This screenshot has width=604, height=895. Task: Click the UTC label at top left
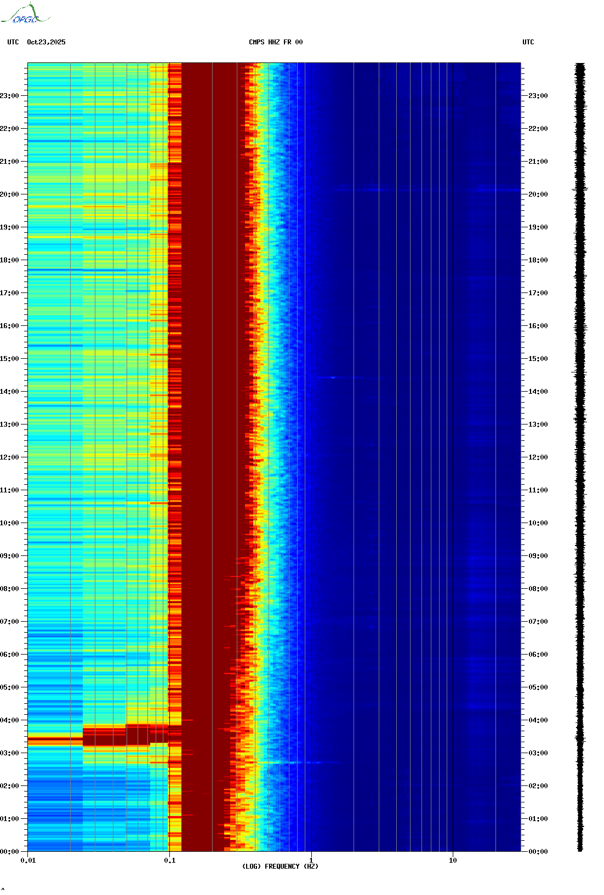[x=13, y=42]
